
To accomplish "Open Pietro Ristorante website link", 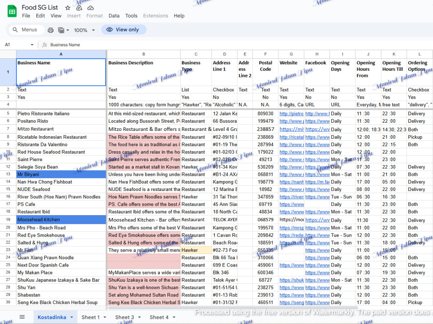I will pyautogui.click(x=291, y=114).
